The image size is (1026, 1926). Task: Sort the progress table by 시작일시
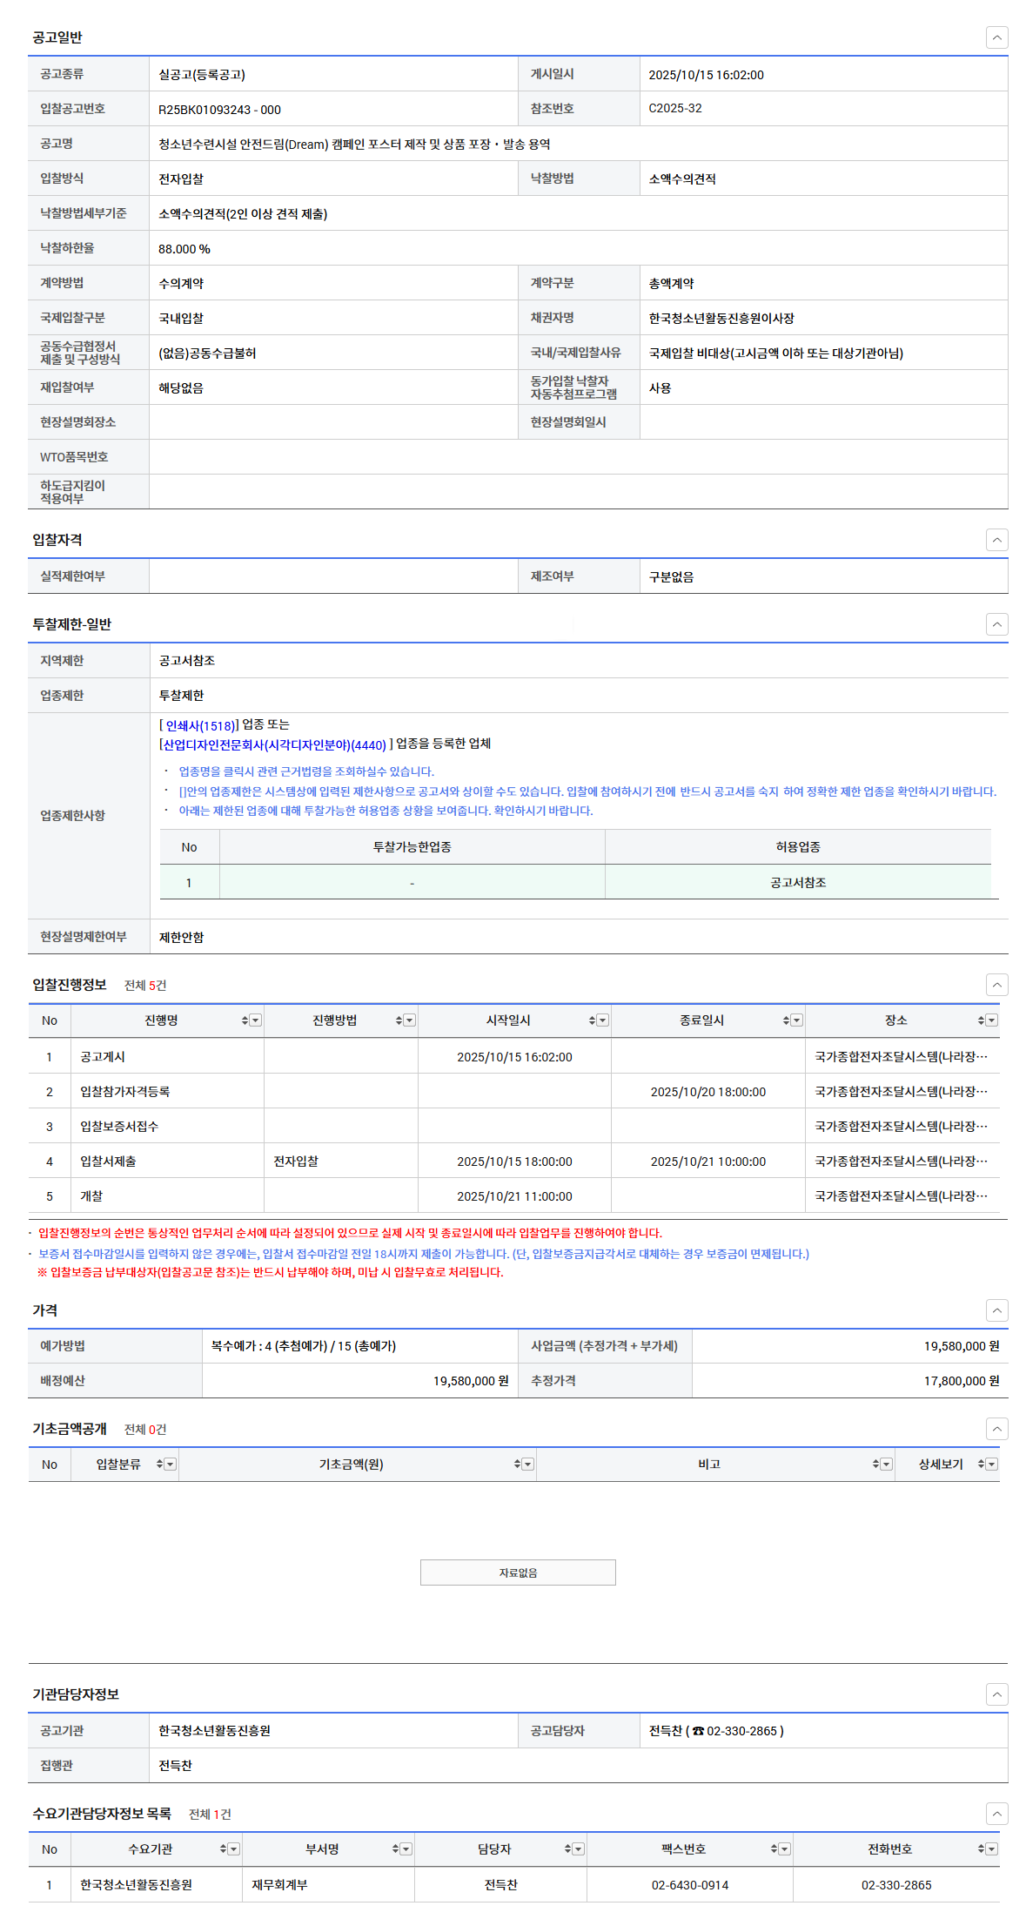click(x=592, y=1020)
